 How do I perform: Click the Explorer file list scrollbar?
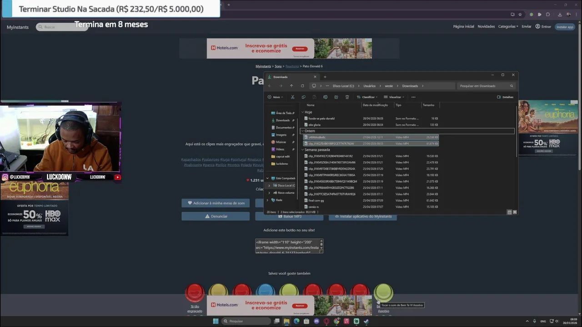(x=516, y=132)
